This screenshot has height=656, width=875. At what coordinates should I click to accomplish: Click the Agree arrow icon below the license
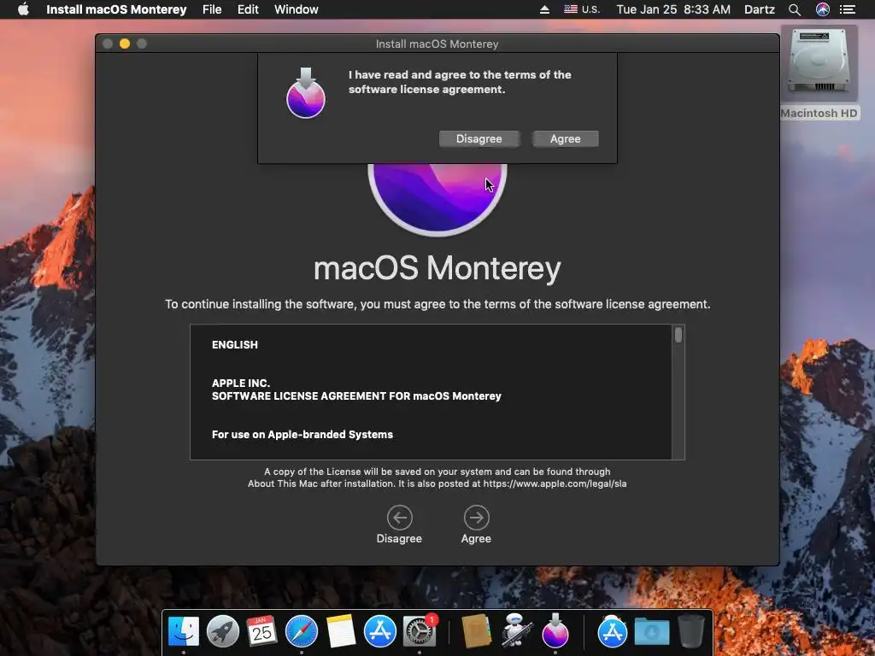(476, 518)
